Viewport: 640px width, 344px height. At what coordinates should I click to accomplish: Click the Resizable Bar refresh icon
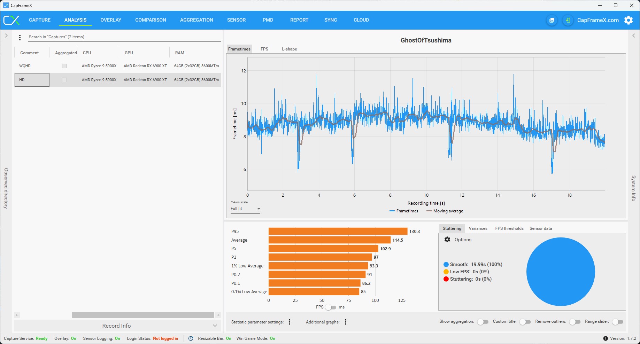coord(191,338)
